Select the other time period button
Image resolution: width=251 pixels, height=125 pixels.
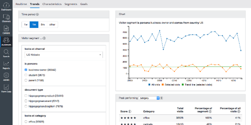click(52, 25)
